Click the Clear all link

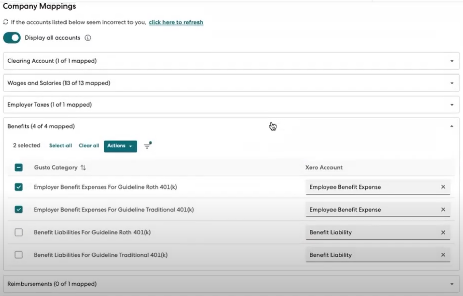[89, 145]
